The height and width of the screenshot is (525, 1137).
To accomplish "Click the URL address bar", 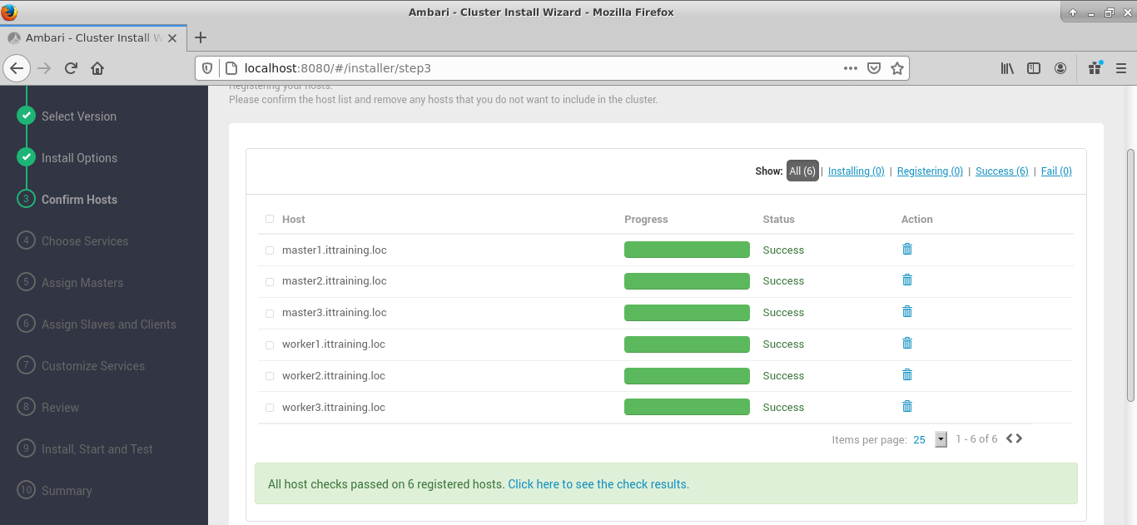I will pyautogui.click(x=533, y=68).
